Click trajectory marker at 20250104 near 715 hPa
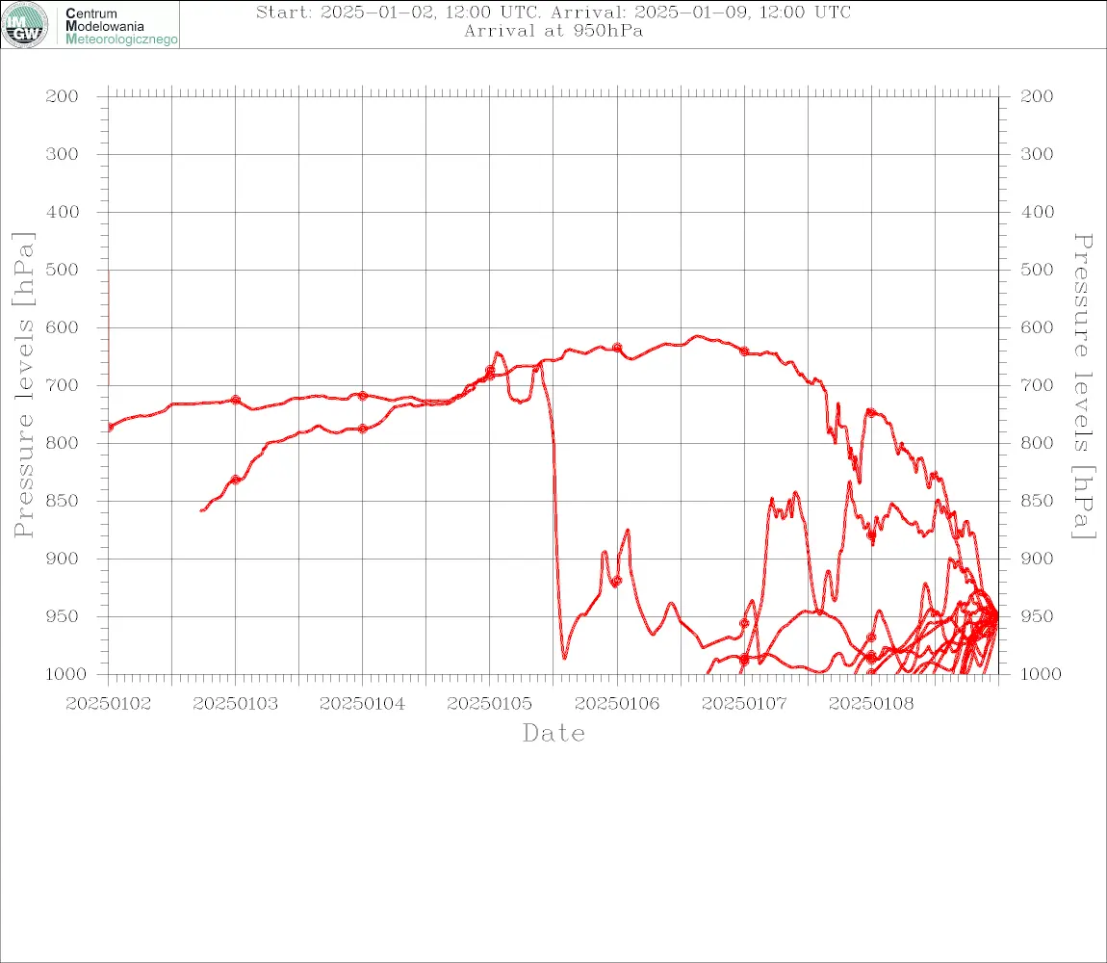This screenshot has width=1107, height=963. [x=363, y=396]
